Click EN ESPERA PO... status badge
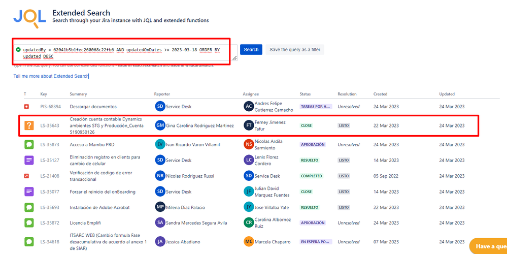 (x=316, y=242)
